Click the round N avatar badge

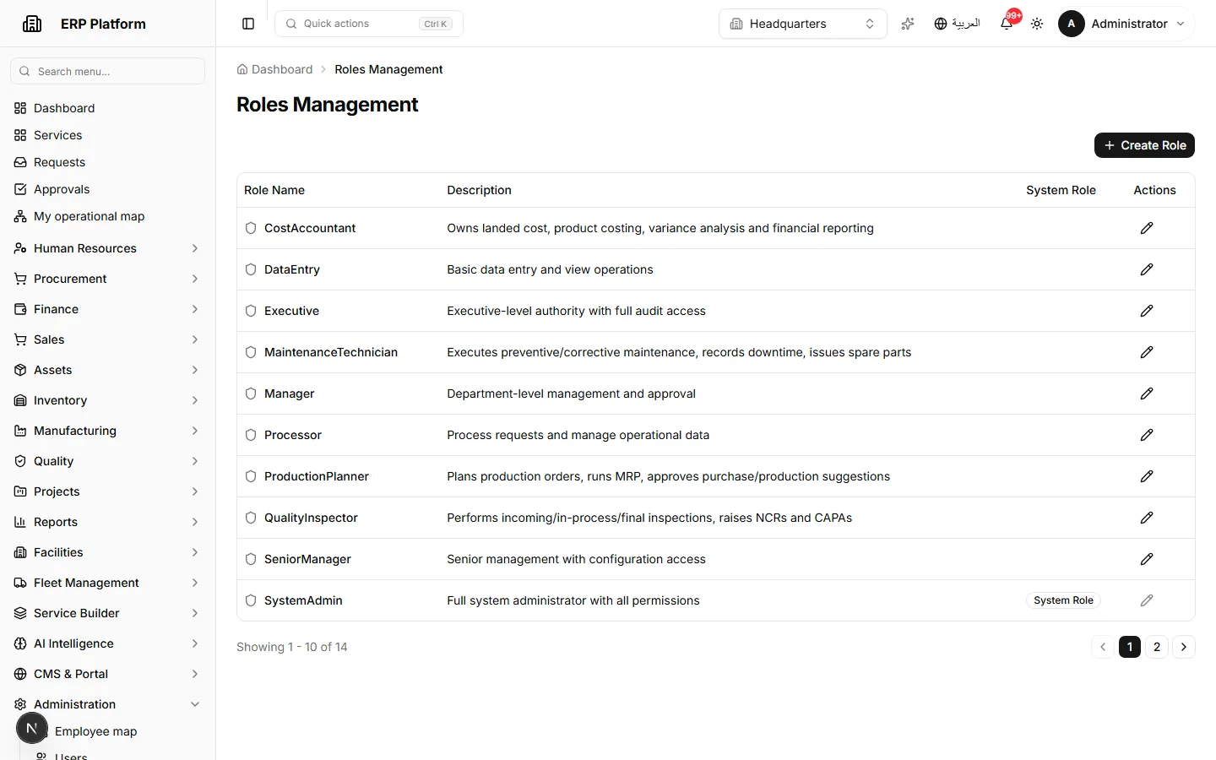(32, 728)
